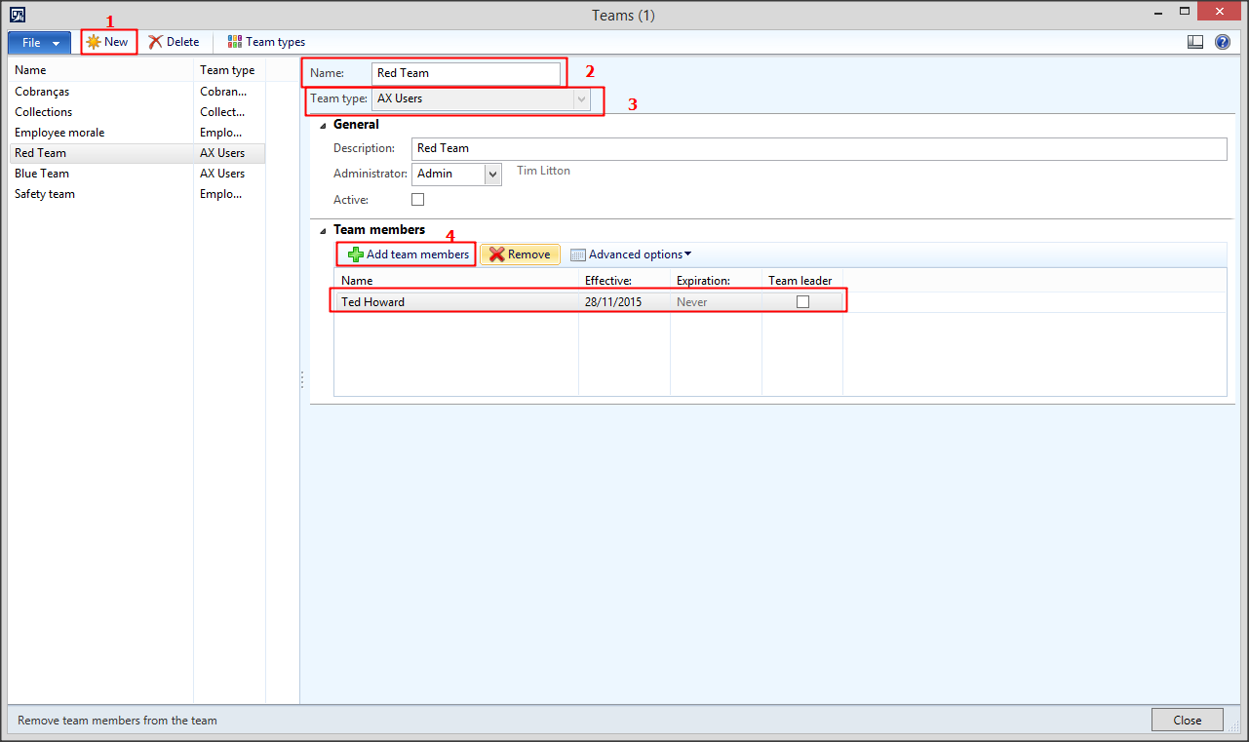Click the Add team members button
Screen dimensions: 1249x742
tap(405, 254)
